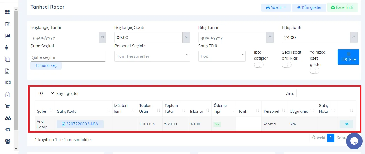Open the Tüm Personeller dropdown

tap(152, 56)
